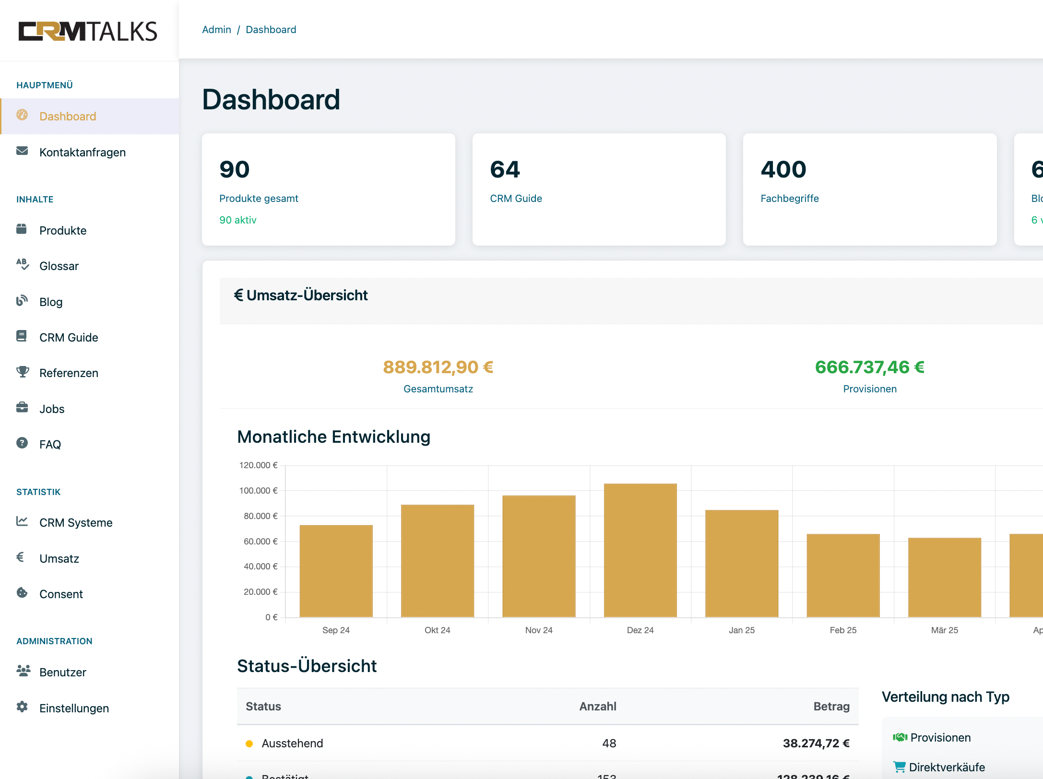1043x779 pixels.
Task: Click the Verteilung nach Typ heading
Action: (946, 696)
